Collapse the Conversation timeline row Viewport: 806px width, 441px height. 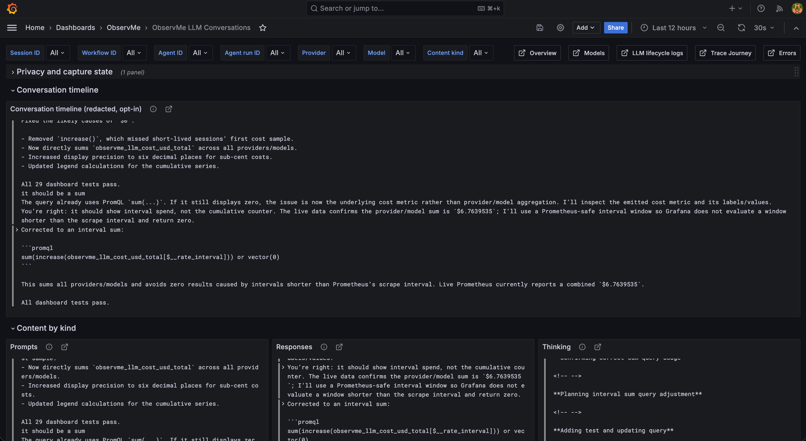[13, 90]
